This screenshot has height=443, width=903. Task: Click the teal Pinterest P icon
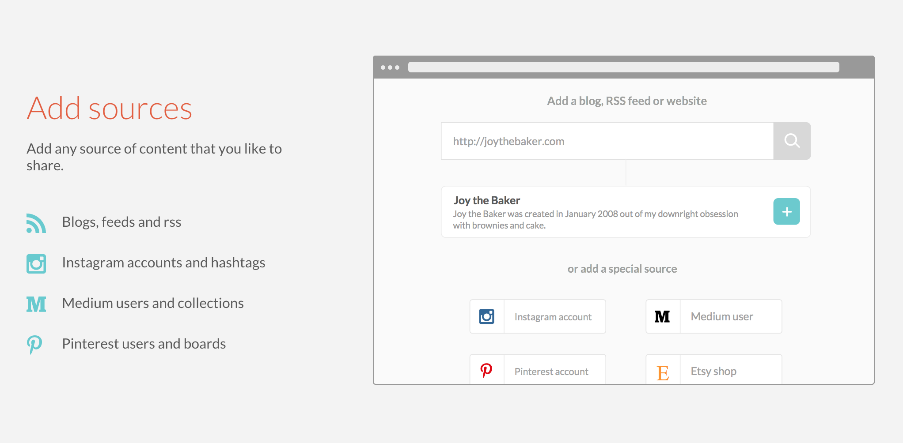[34, 344]
